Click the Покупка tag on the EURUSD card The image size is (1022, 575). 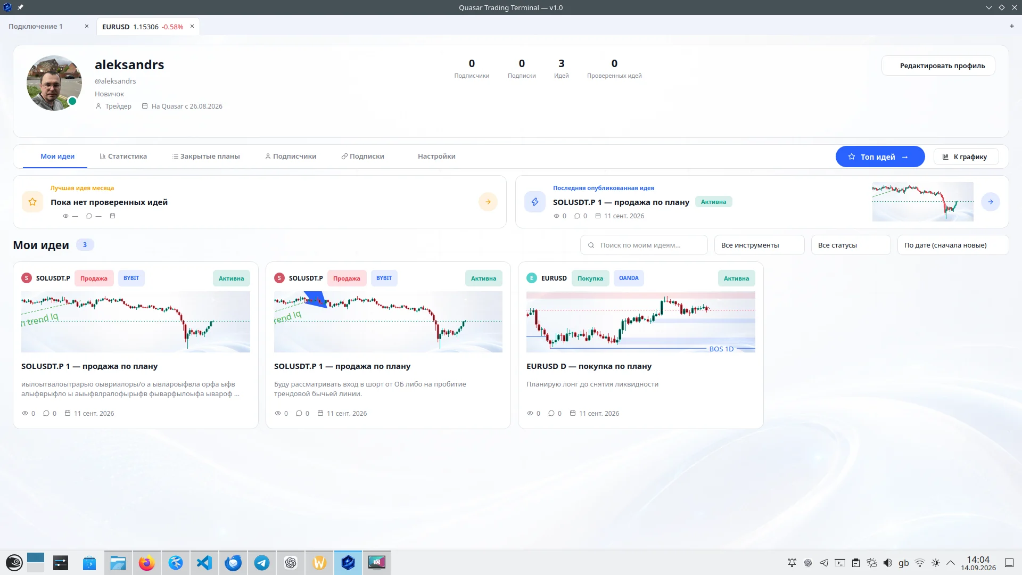(x=590, y=278)
